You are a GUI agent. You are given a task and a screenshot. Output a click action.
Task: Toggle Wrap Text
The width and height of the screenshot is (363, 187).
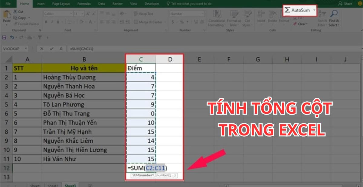(143, 14)
